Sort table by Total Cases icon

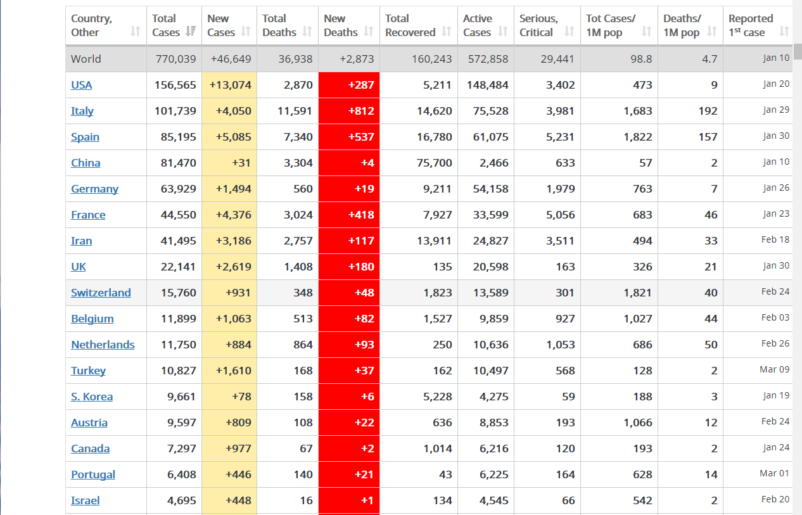[191, 32]
